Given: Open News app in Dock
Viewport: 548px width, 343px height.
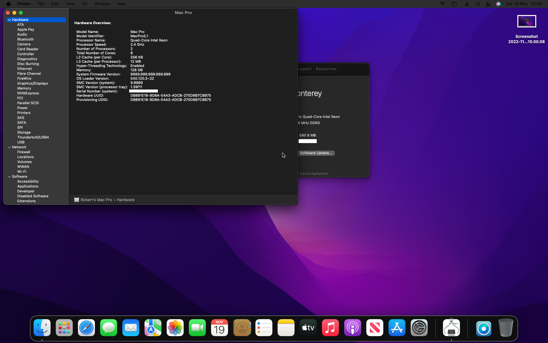Looking at the screenshot, I should 375,328.
